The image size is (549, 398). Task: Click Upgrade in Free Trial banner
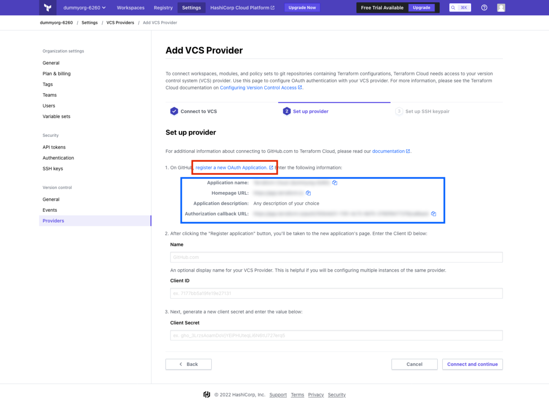click(421, 8)
